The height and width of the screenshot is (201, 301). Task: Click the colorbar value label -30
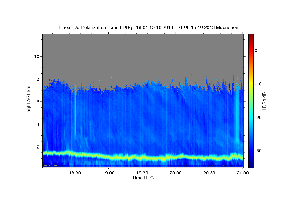point(258,151)
